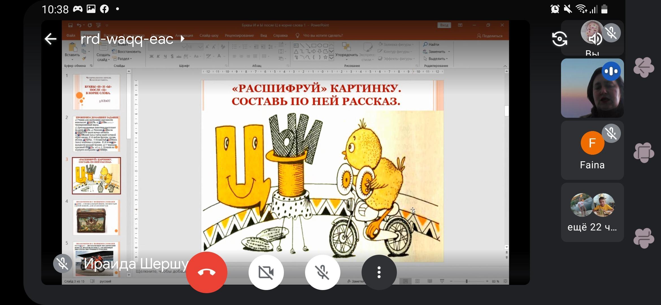The width and height of the screenshot is (661, 305).
Task: Click the Поделиться share button
Action: tap(490, 36)
